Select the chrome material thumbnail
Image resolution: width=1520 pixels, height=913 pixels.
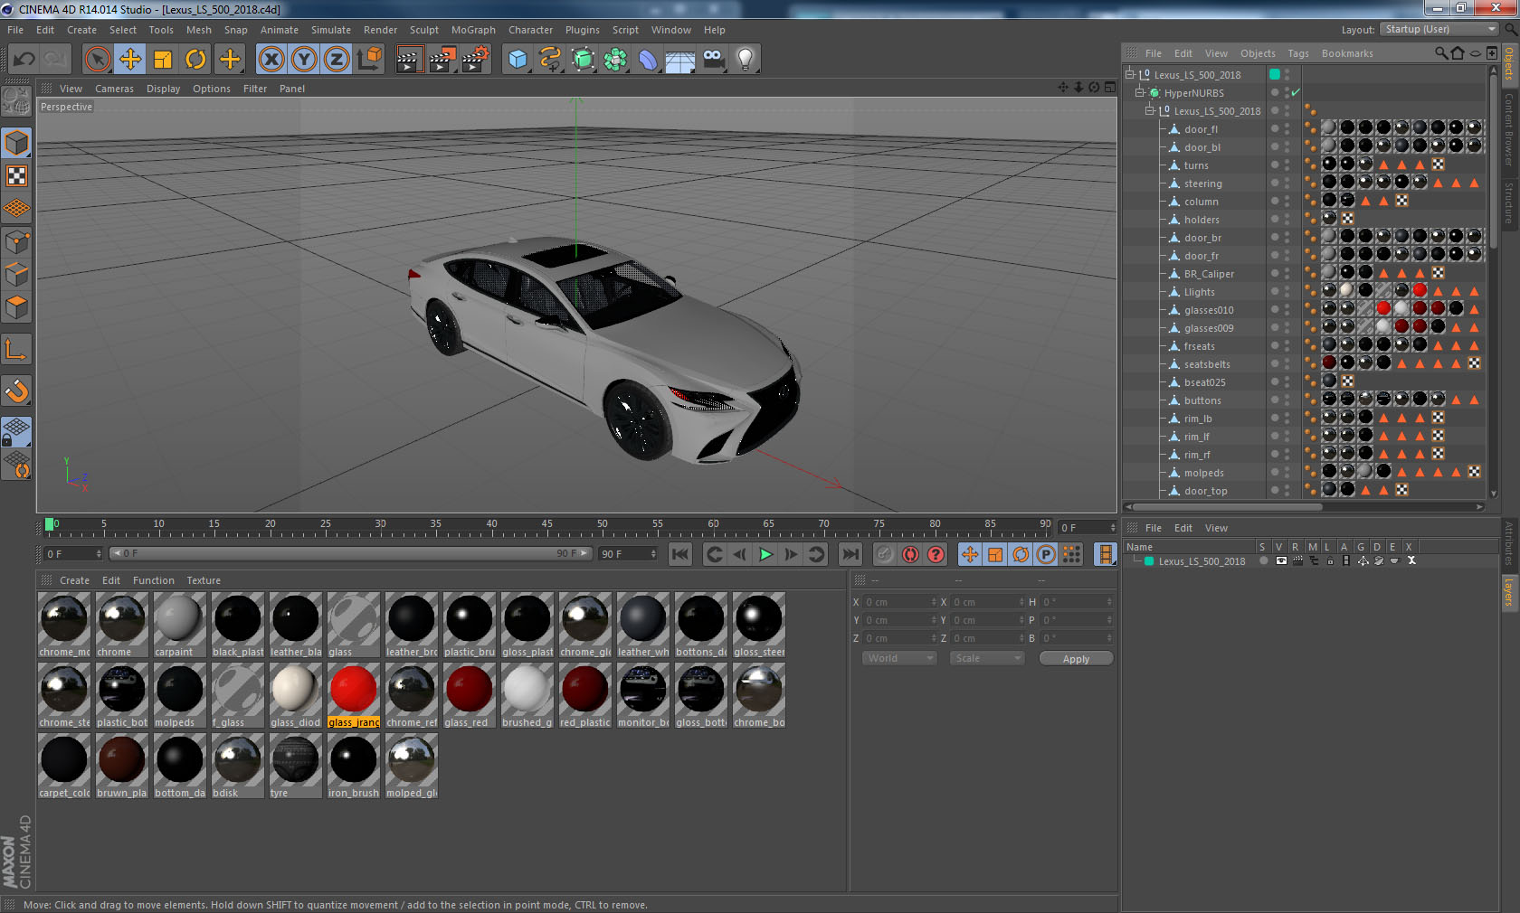click(121, 625)
